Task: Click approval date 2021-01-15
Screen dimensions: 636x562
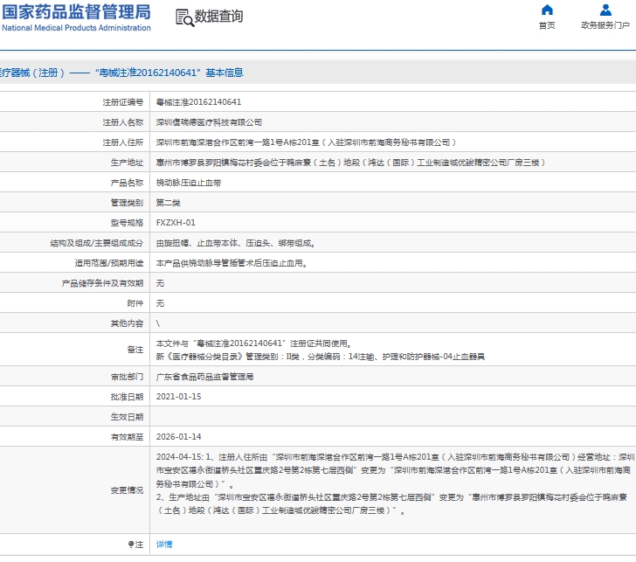Action: 178,397
